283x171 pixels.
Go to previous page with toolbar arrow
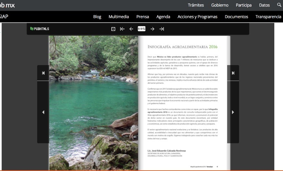(131, 29)
